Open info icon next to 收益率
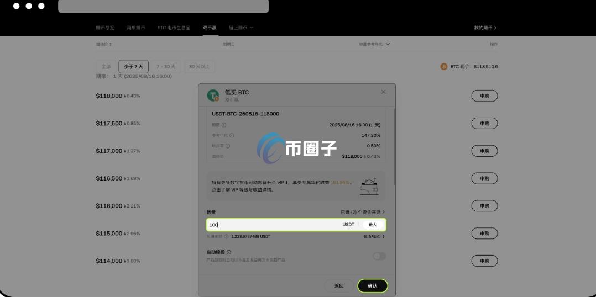Viewport: 596px width, 297px height. pyautogui.click(x=228, y=146)
